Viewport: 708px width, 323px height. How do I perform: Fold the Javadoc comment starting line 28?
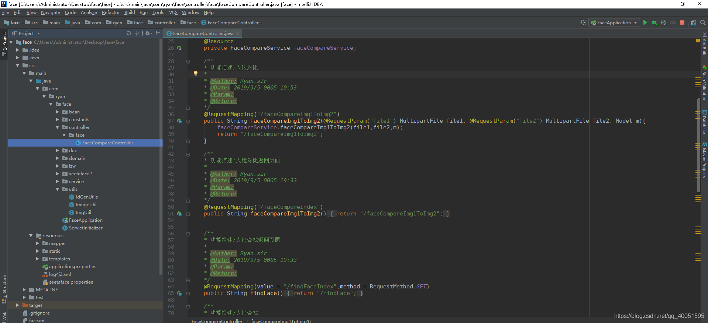188,61
